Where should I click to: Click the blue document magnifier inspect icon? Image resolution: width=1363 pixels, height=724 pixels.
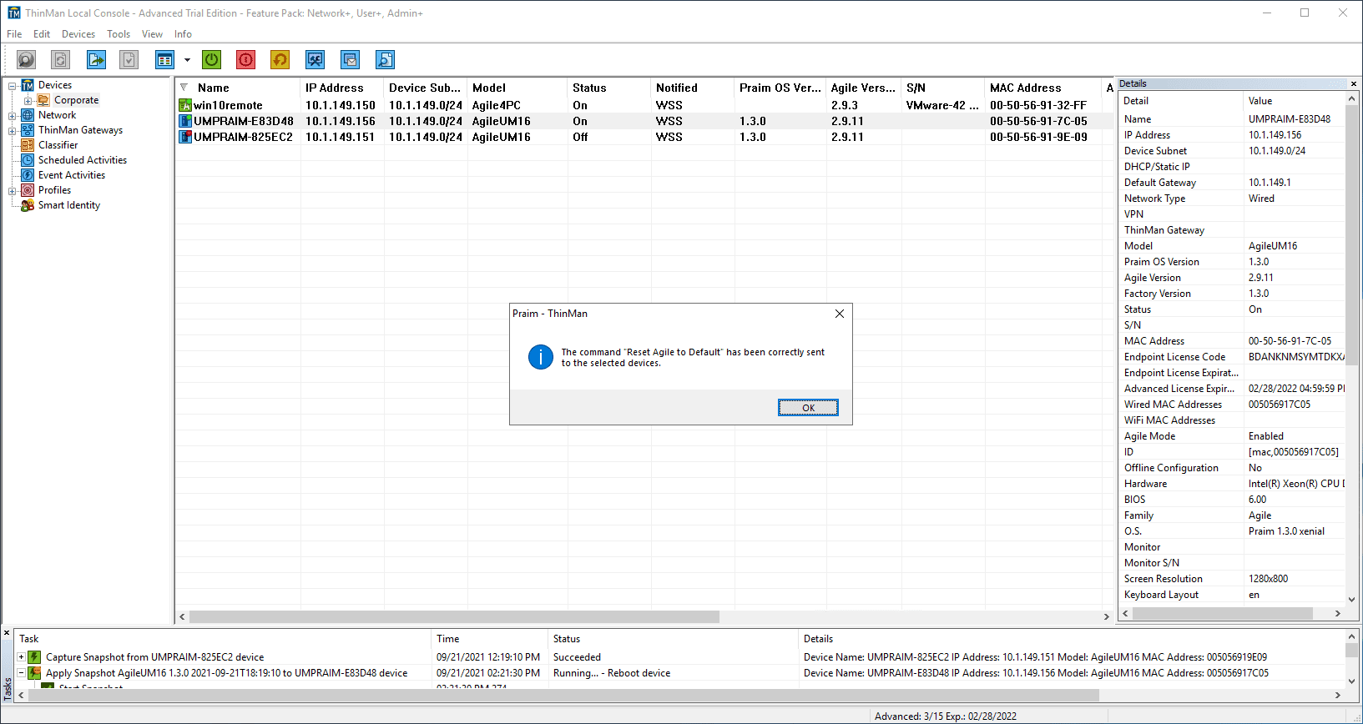pyautogui.click(x=385, y=60)
